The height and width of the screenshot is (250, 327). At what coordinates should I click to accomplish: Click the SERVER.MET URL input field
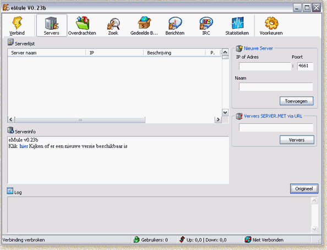coord(276,127)
